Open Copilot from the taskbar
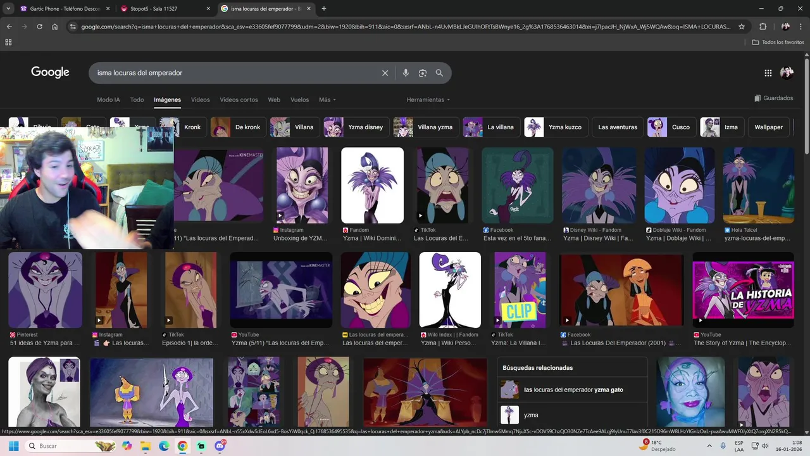This screenshot has height=456, width=810. click(127, 446)
